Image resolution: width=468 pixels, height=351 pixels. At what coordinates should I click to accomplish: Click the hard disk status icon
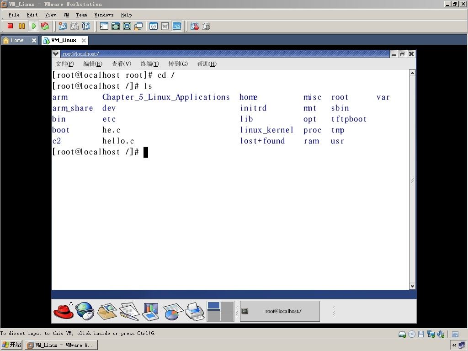point(402,334)
